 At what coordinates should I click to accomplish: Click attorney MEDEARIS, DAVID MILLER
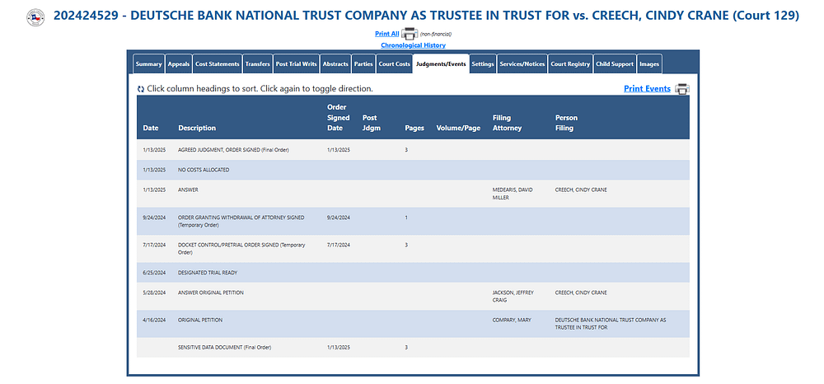513,194
